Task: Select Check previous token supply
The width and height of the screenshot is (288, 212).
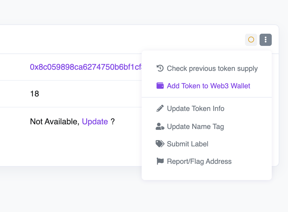Action: click(x=212, y=69)
